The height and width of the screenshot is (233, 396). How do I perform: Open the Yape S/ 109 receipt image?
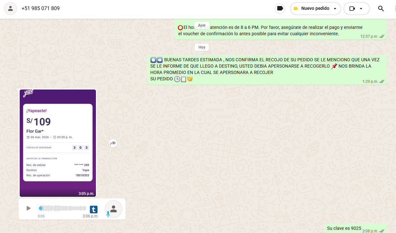[58, 143]
